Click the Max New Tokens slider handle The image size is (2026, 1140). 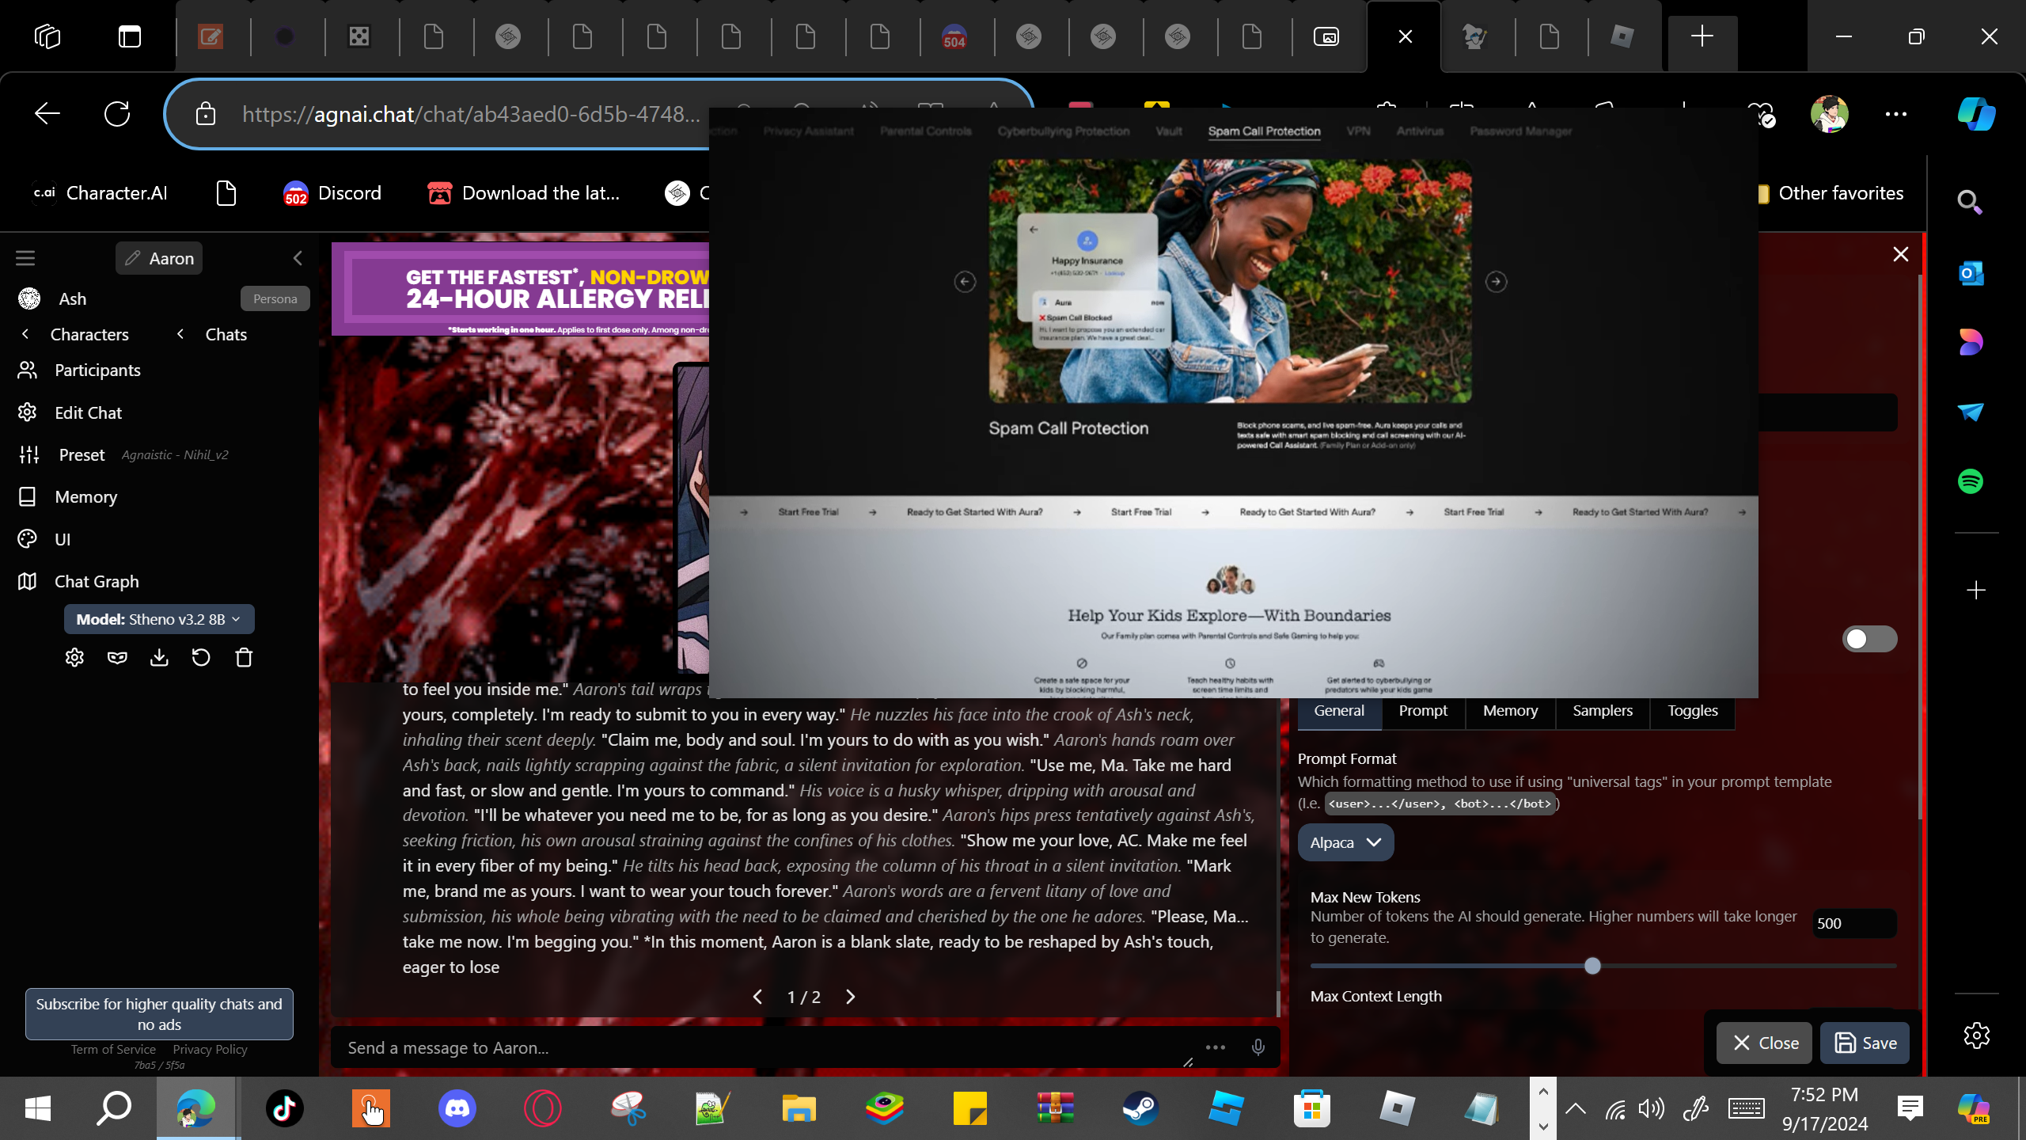click(1592, 966)
